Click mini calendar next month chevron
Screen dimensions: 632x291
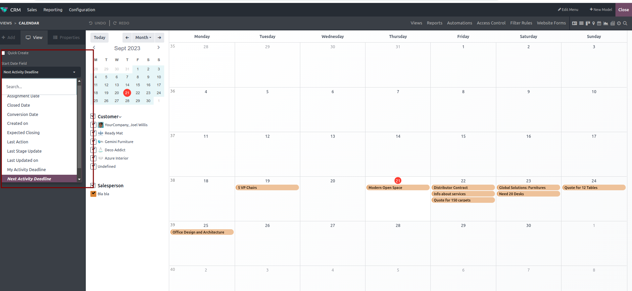(159, 48)
